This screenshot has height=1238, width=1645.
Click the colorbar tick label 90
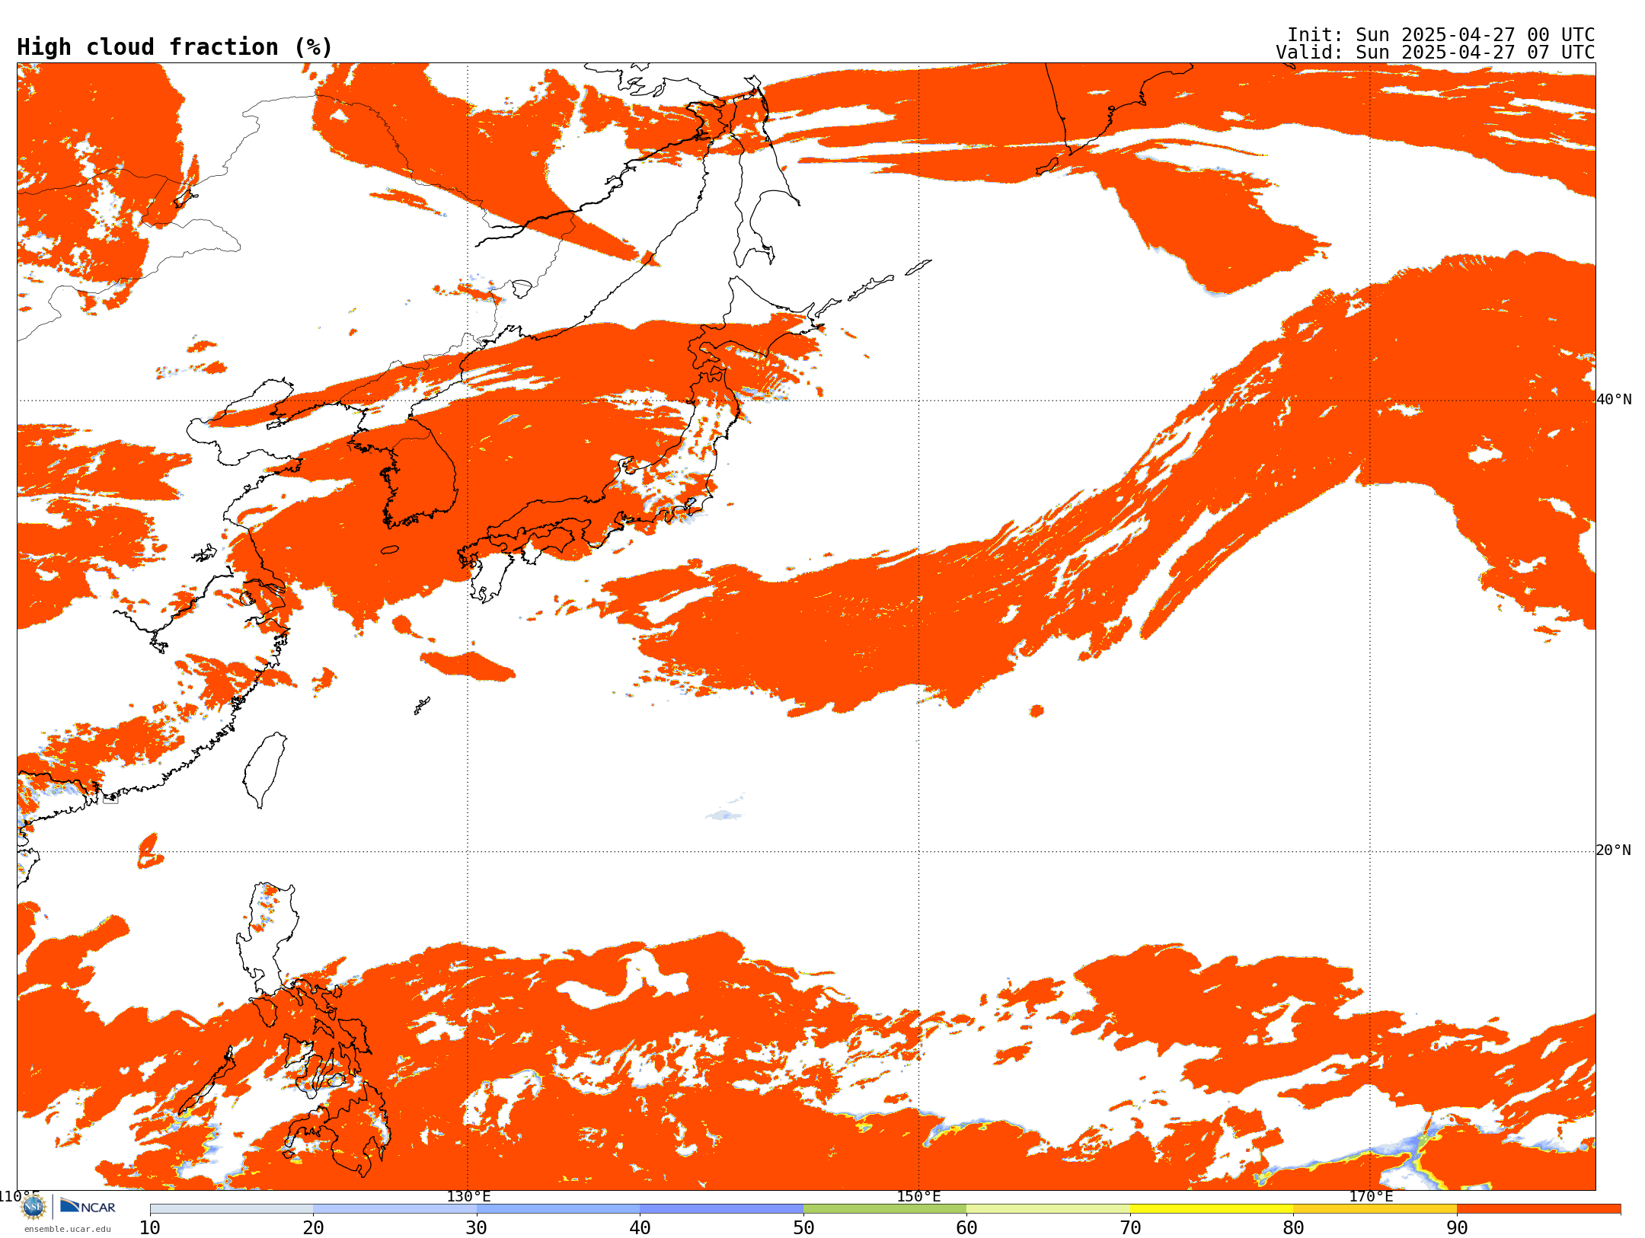(1457, 1228)
